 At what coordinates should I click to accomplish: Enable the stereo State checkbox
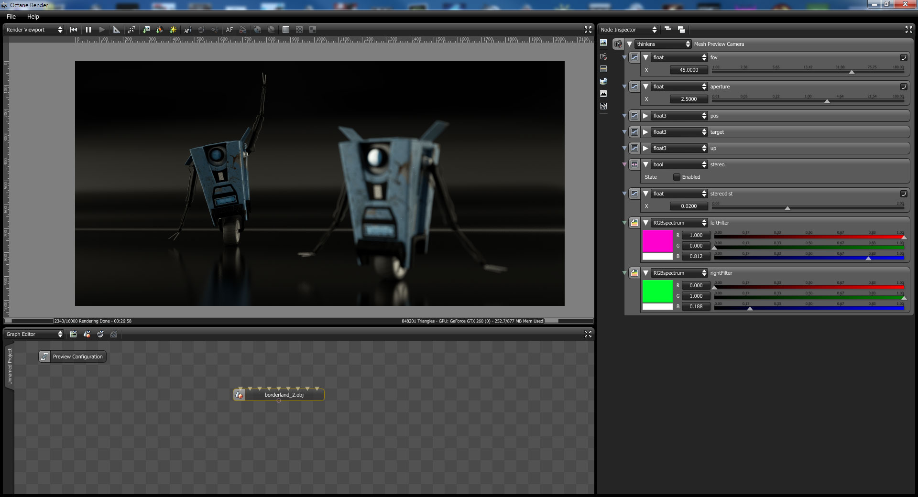click(677, 177)
